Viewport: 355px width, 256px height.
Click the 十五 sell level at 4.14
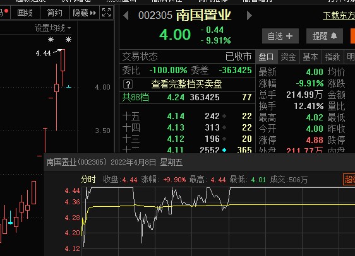(187, 116)
